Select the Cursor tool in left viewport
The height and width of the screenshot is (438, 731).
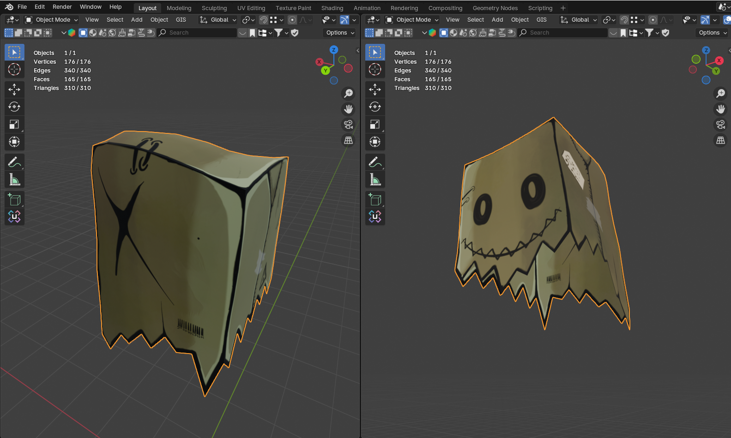tap(14, 69)
